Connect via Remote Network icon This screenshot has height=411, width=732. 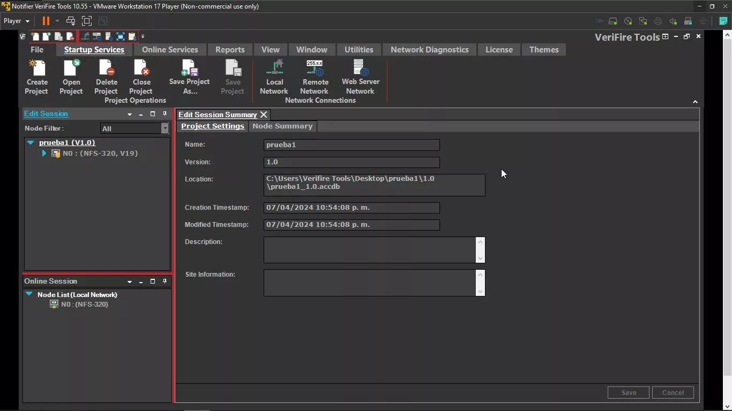click(315, 67)
